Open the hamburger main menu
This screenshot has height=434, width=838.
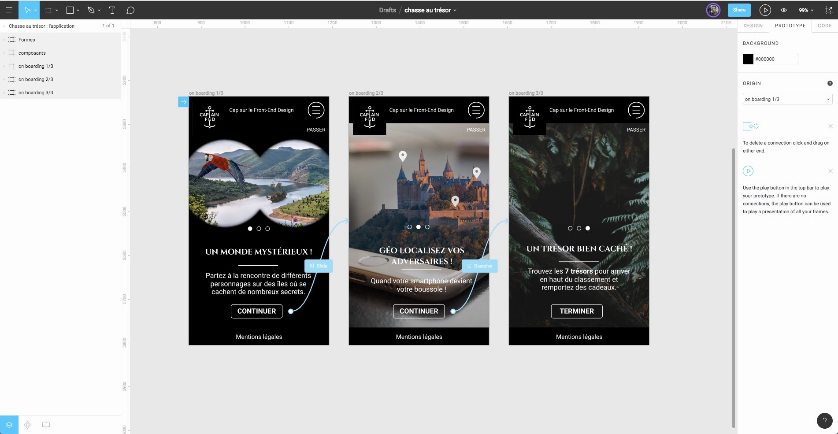point(9,10)
